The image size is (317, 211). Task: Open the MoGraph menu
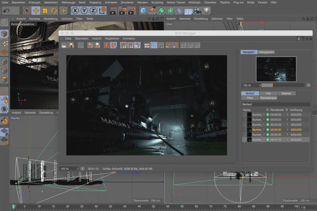pyautogui.click(x=194, y=3)
